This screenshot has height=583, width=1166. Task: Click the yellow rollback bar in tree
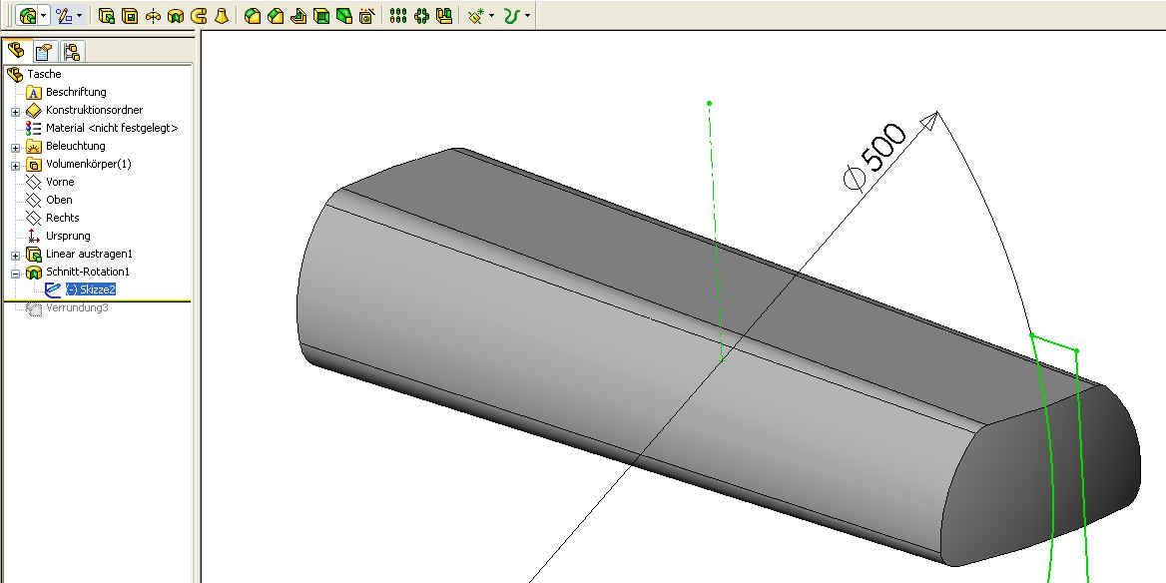tap(97, 301)
